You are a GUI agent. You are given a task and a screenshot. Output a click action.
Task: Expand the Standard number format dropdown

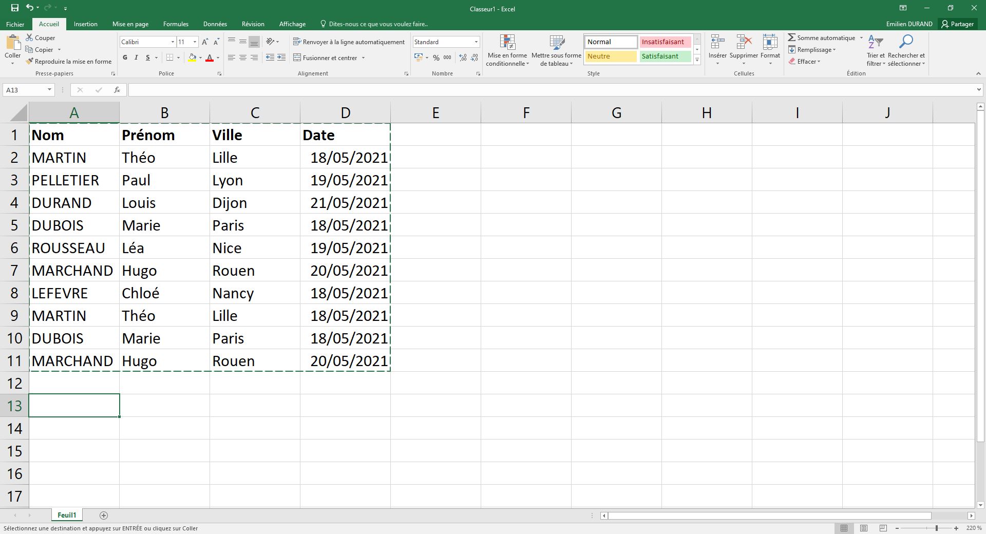pos(476,42)
